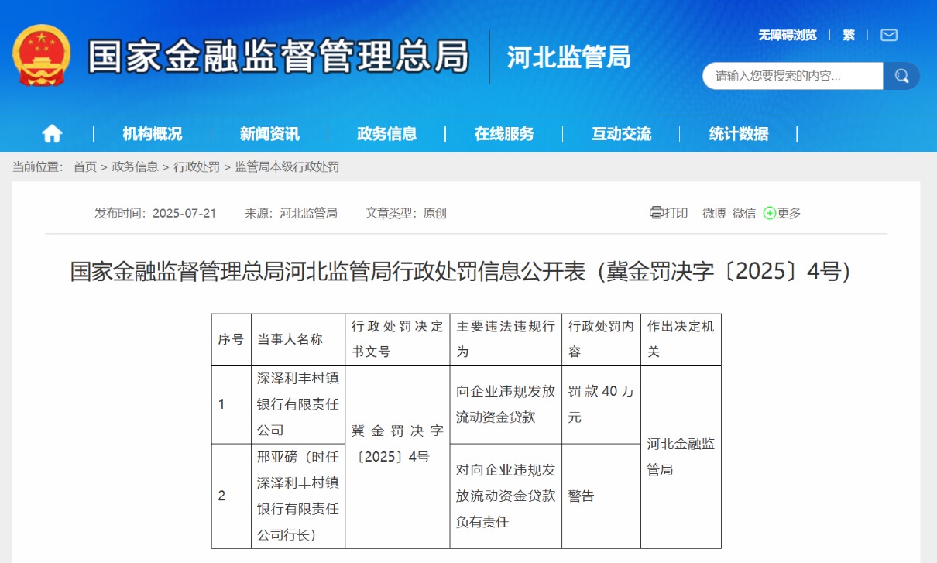This screenshot has width=937, height=563.
Task: Open the home icon in navigation bar
Action: pyautogui.click(x=52, y=134)
